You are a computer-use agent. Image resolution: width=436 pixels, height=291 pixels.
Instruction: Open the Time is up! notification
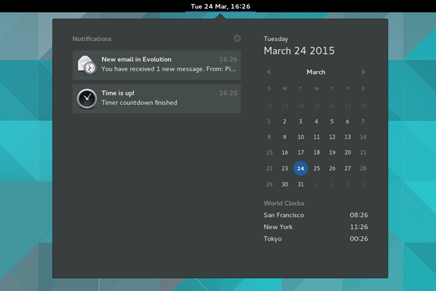pyautogui.click(x=157, y=98)
